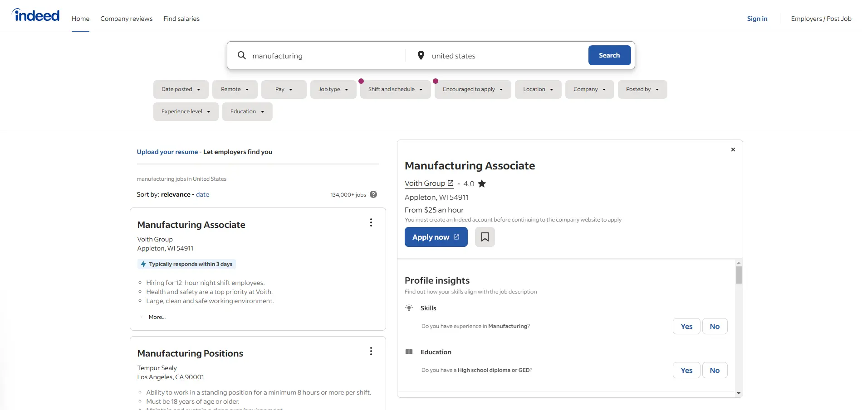Click 'From $25 an hour' text
Image resolution: width=862 pixels, height=410 pixels.
pyautogui.click(x=434, y=210)
